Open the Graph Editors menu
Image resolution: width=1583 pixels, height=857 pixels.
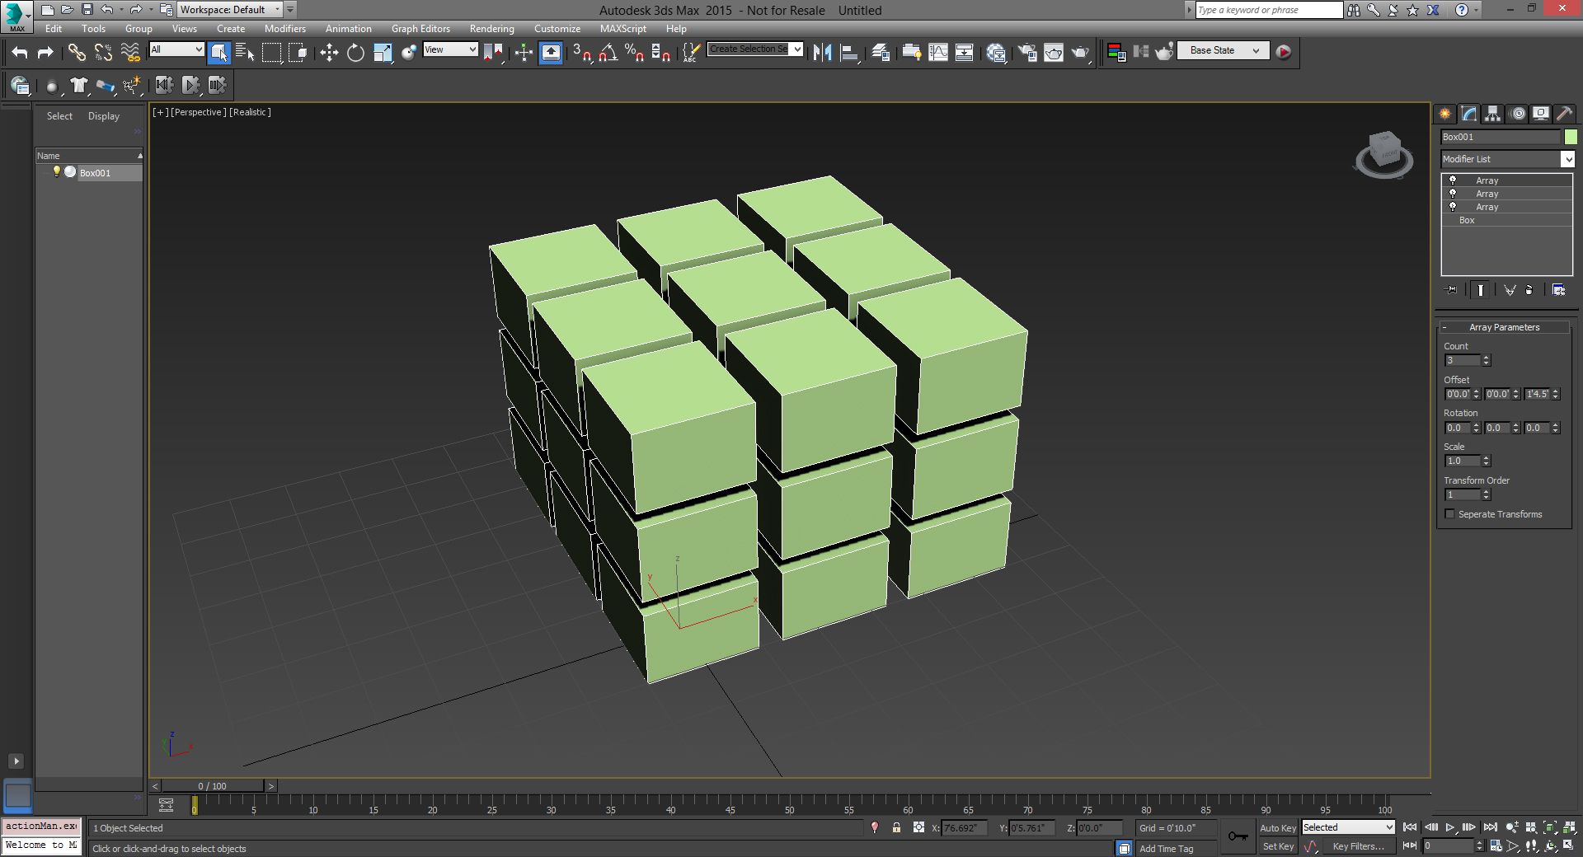click(420, 29)
